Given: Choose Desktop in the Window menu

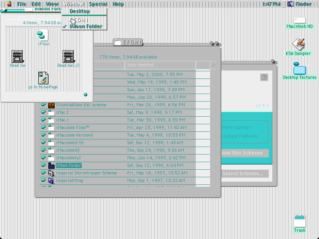Looking at the screenshot, I should coord(84,12).
